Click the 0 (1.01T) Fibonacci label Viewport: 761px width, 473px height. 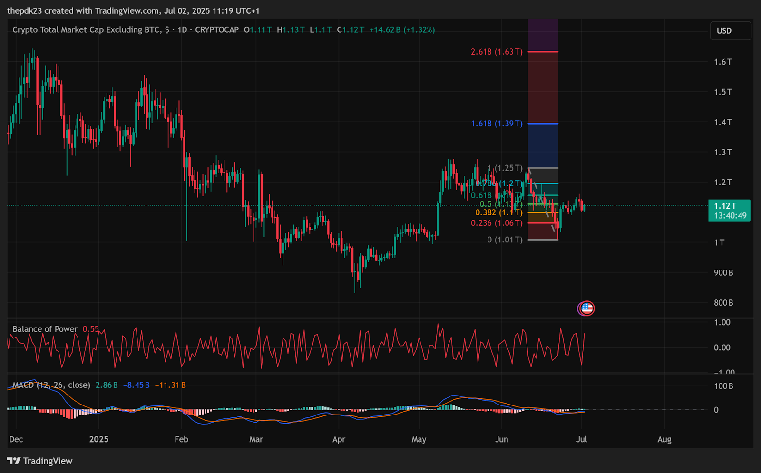coord(505,240)
